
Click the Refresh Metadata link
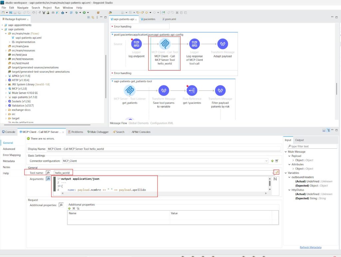(x=310, y=247)
